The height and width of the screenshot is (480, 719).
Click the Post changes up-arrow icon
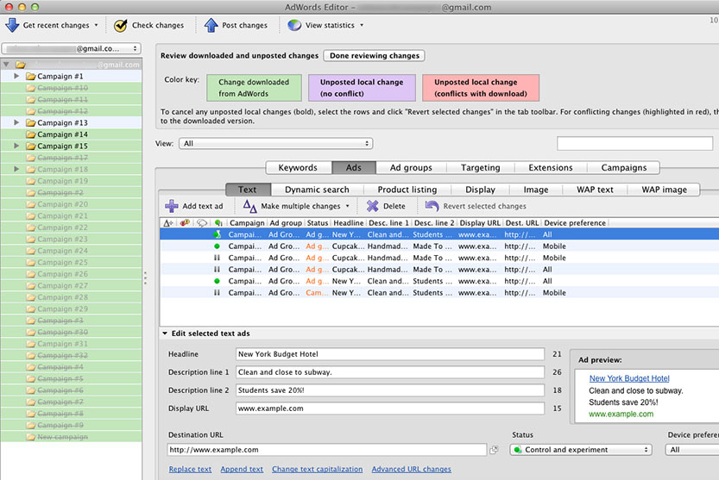point(211,25)
